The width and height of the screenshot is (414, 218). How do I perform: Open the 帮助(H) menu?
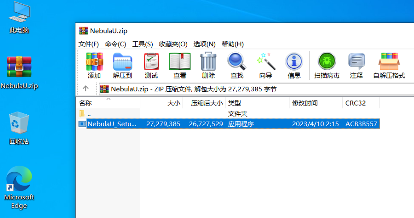click(233, 44)
